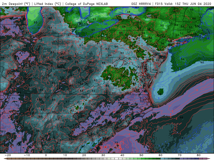Click the '-10' label on the color scale
Viewport: 214px width, 160px height.
[x=27, y=155]
